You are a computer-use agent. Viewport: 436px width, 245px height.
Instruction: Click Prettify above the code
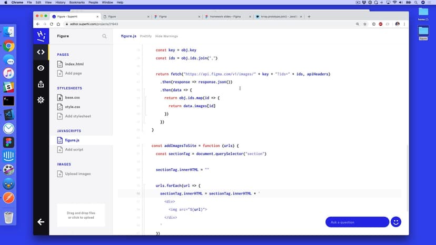click(145, 36)
